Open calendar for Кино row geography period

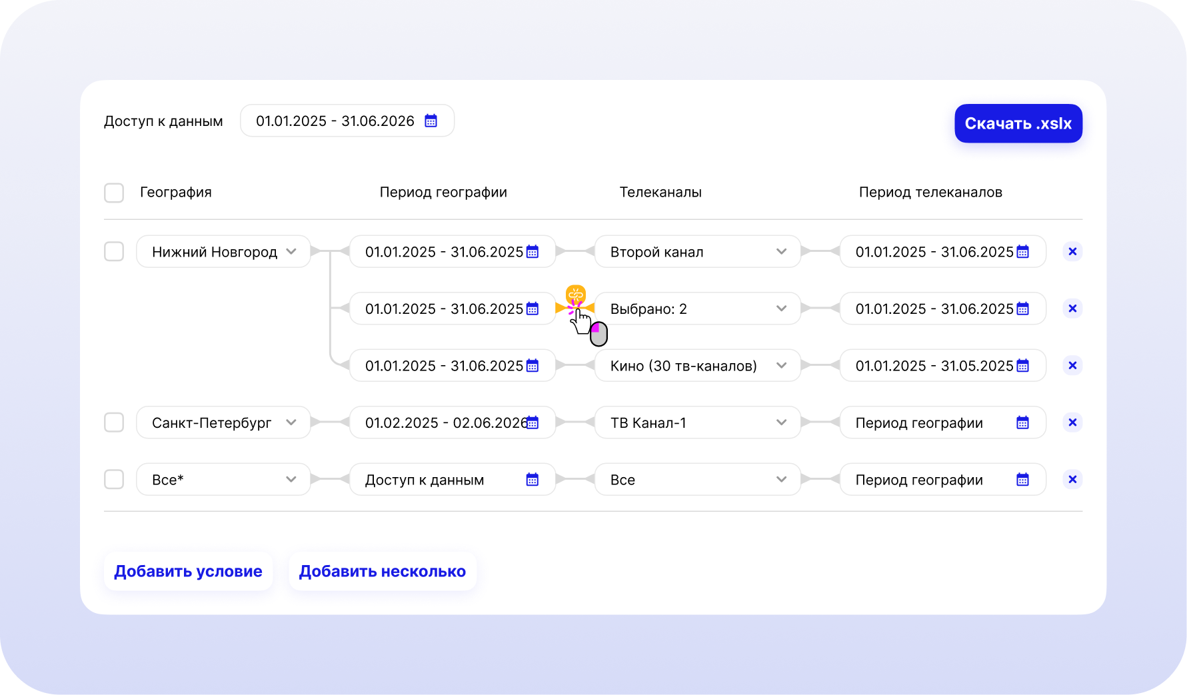click(531, 365)
